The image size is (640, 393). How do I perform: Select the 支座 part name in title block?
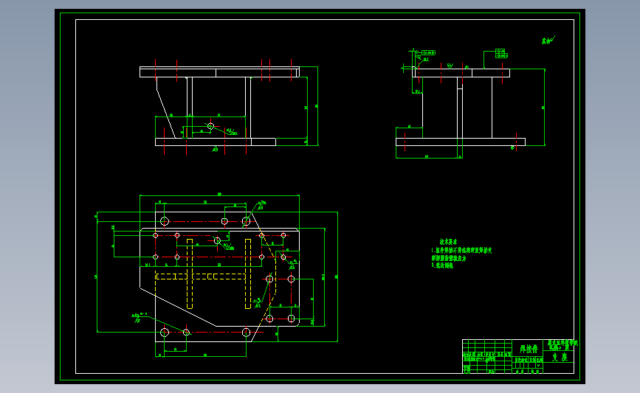(560, 357)
